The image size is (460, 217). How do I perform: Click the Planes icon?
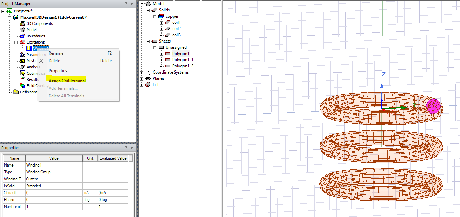pos(148,78)
